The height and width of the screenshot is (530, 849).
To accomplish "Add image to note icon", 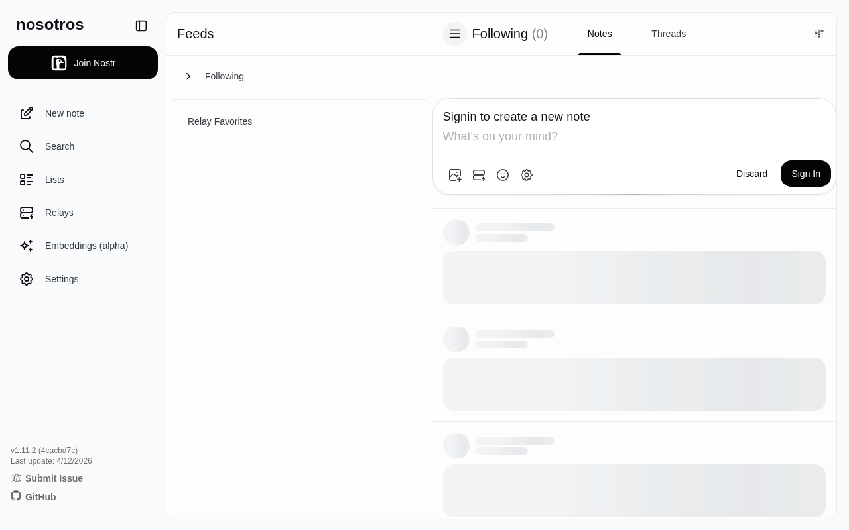I will point(455,175).
